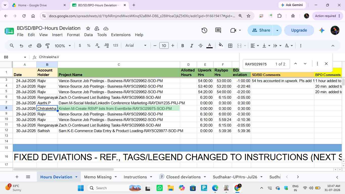Toggle italic formatting
345x194 pixels.
(191, 46)
